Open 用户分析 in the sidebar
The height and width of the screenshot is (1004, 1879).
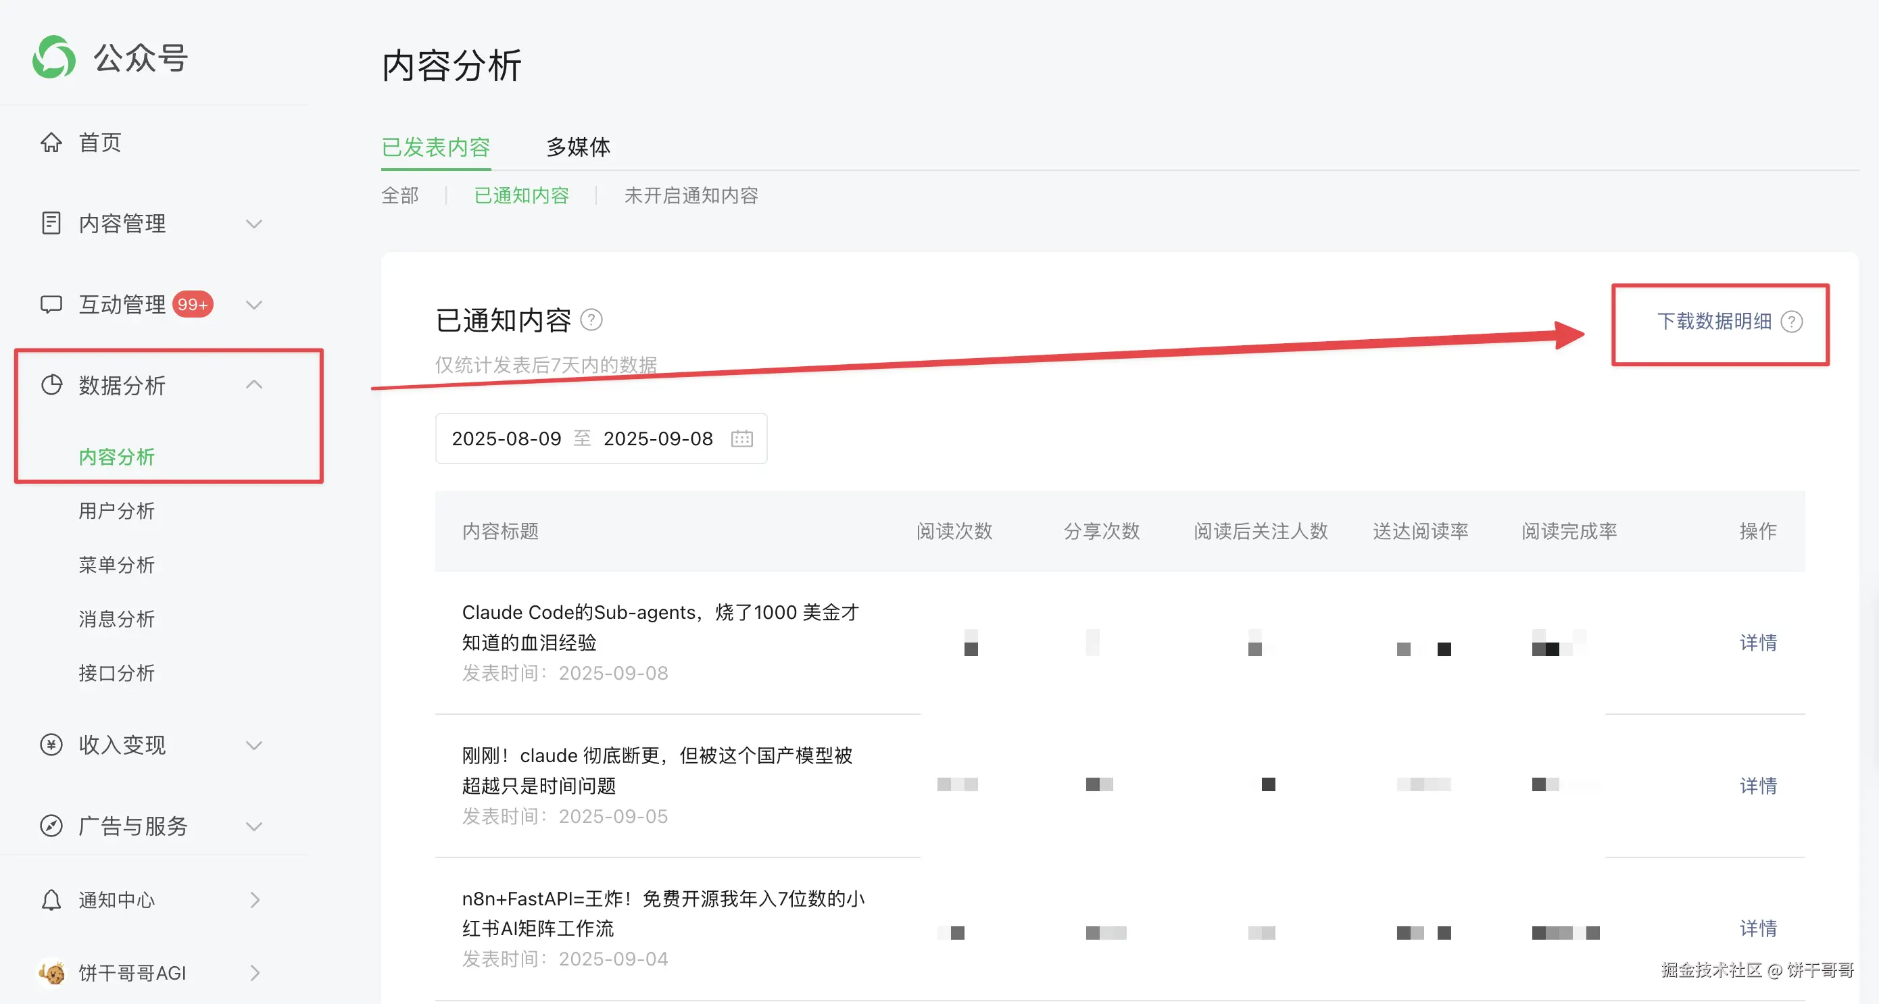117,510
